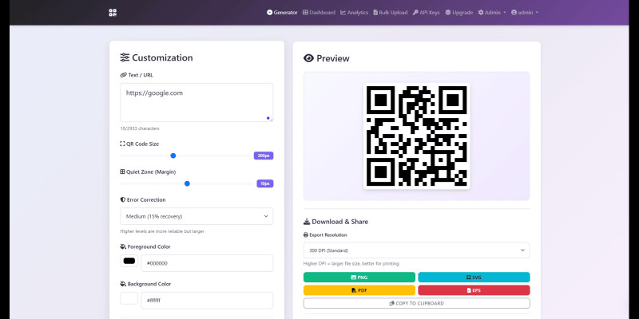
Task: Expand the Admin dropdown menu
Action: [x=491, y=13]
